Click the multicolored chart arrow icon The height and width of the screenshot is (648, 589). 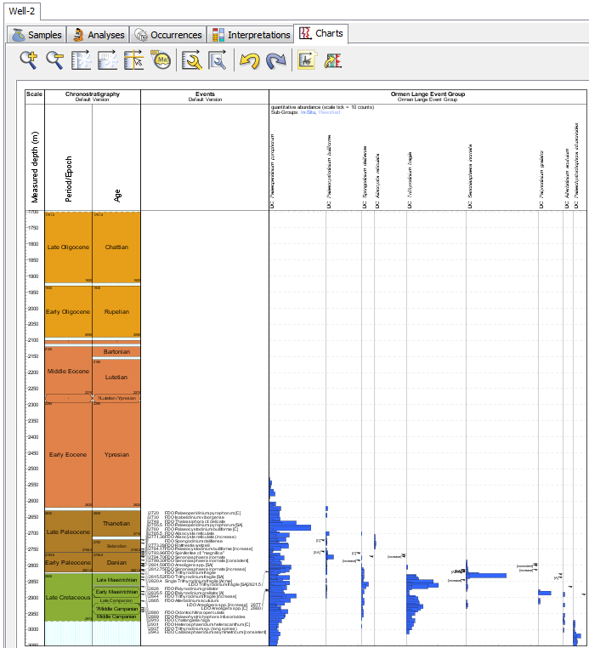pyautogui.click(x=333, y=60)
